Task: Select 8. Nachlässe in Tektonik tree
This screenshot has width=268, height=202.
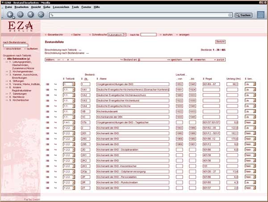Action: pyautogui.click(x=17, y=97)
